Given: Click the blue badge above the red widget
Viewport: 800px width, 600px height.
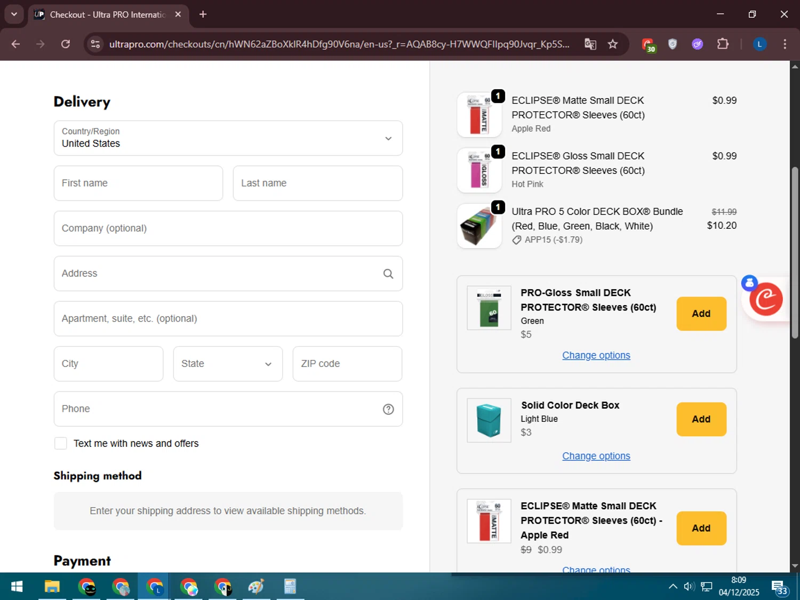Looking at the screenshot, I should (x=749, y=283).
